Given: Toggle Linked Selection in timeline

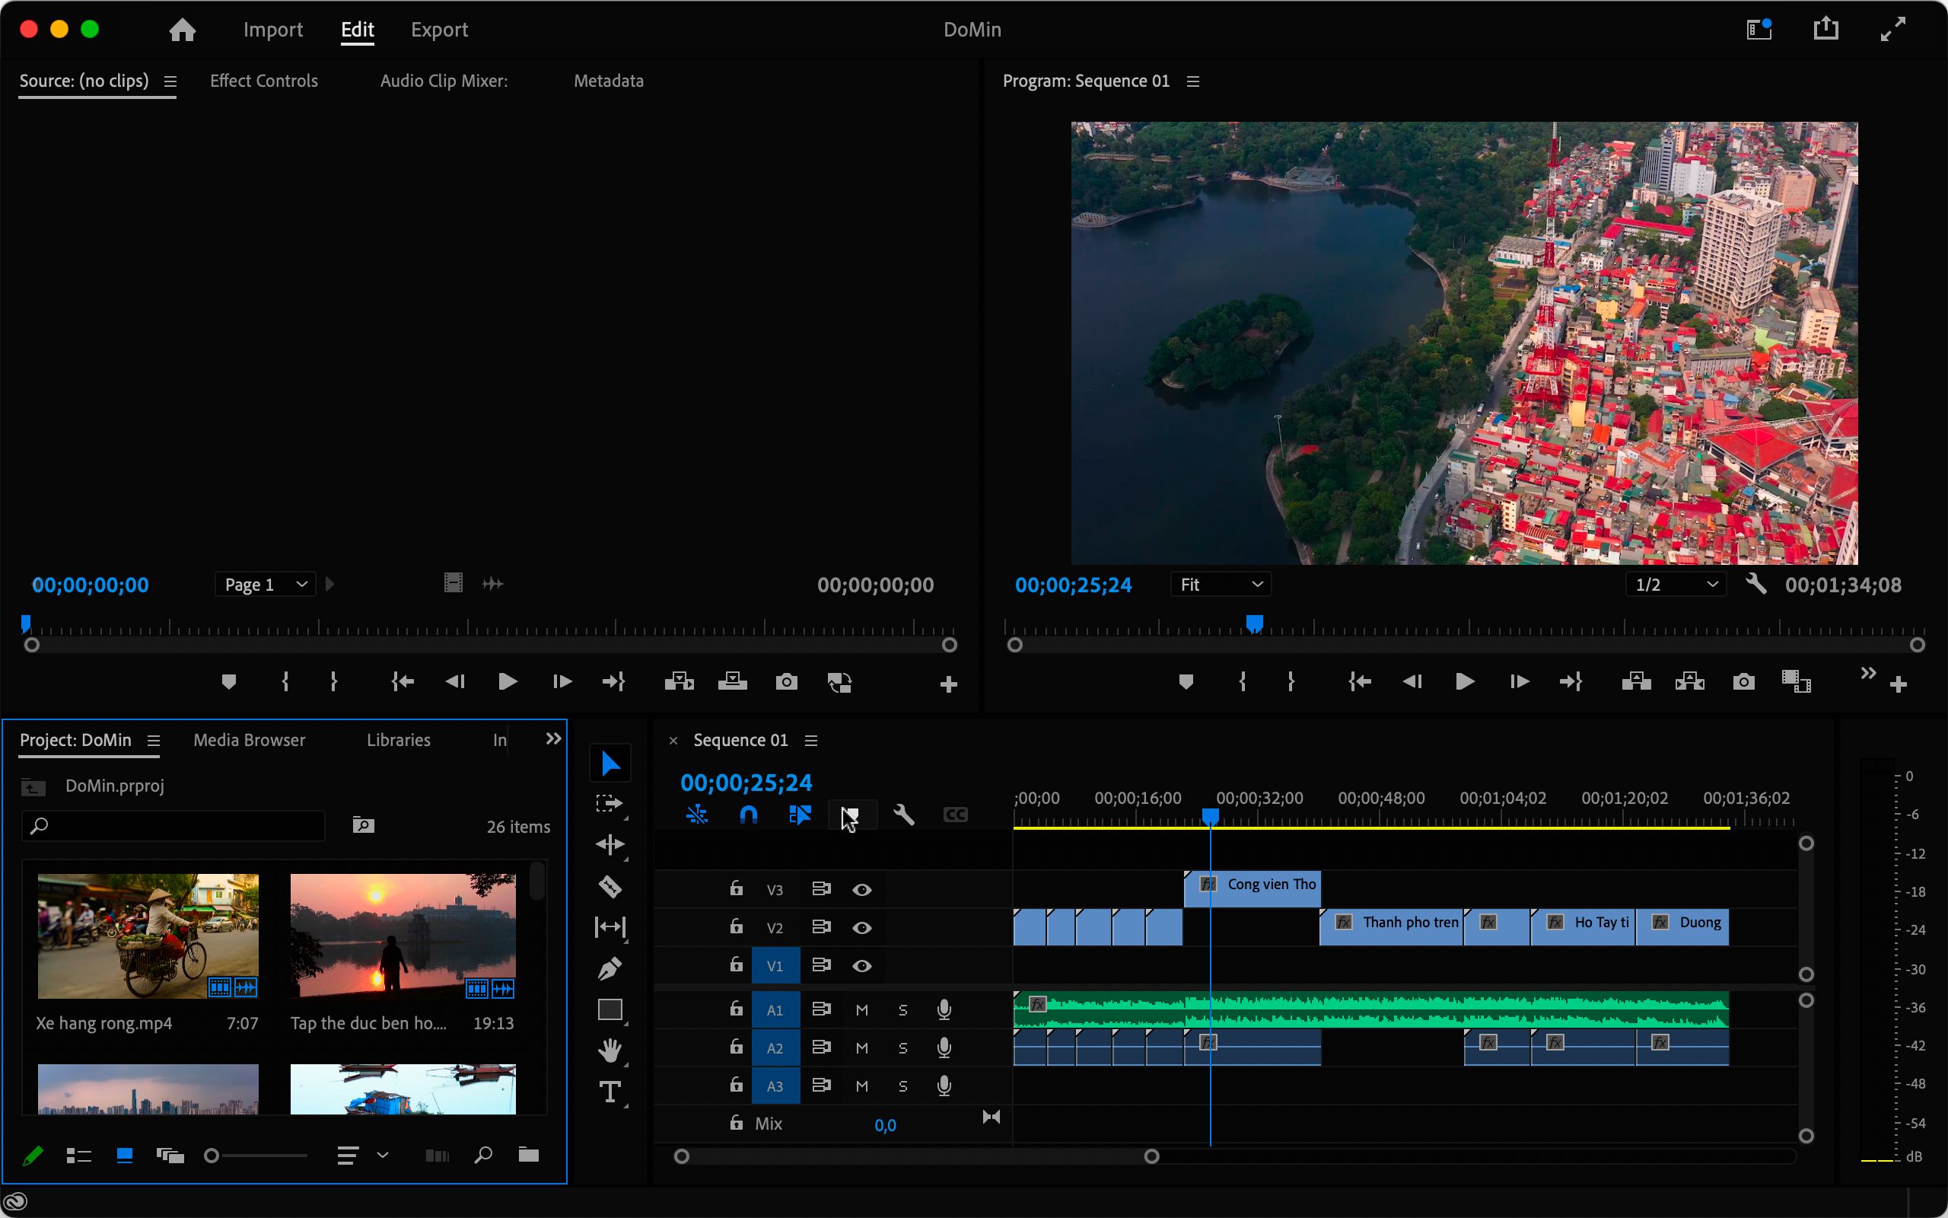Looking at the screenshot, I should [x=801, y=815].
